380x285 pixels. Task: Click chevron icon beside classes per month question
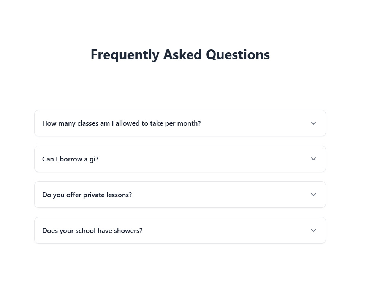point(313,123)
